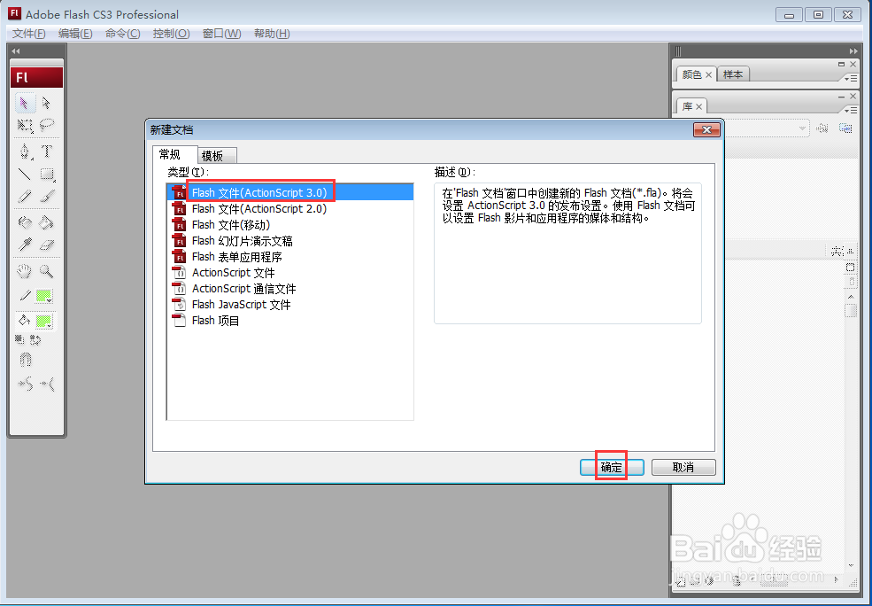
Task: Select the Text tool
Action: 46,151
